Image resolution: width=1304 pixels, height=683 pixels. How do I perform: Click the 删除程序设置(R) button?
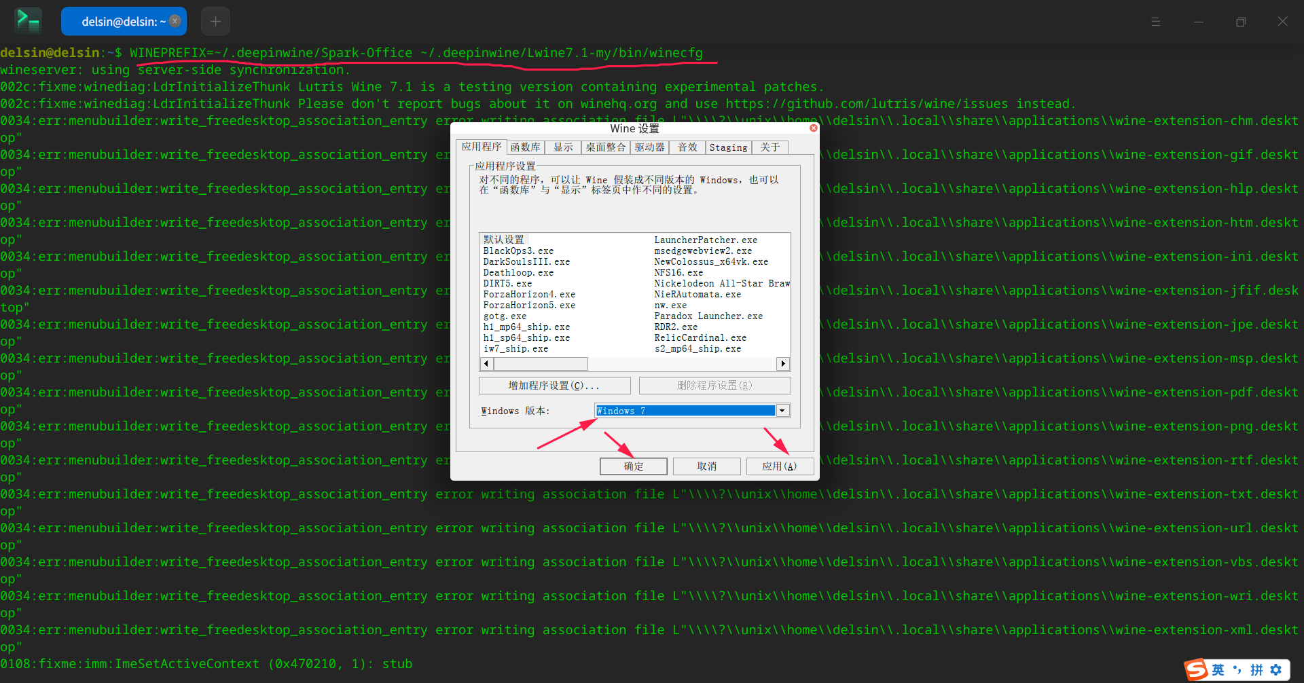click(x=714, y=386)
